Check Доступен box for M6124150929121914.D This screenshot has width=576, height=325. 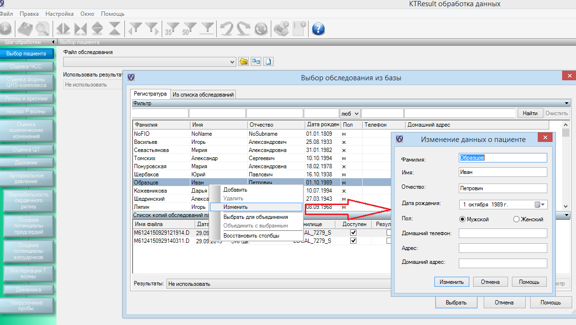tap(354, 232)
